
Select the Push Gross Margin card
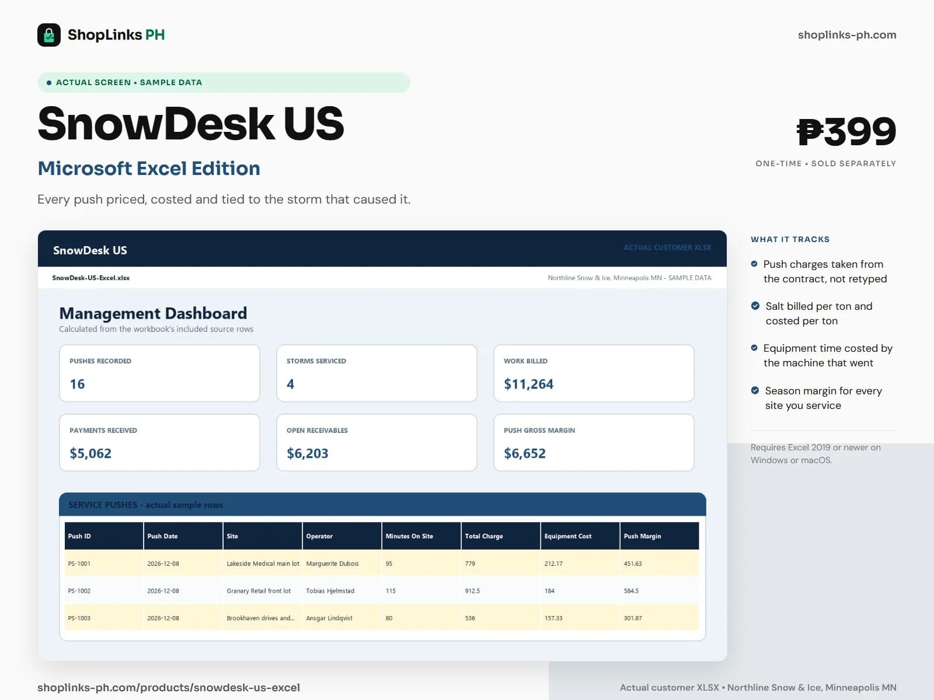pos(594,443)
